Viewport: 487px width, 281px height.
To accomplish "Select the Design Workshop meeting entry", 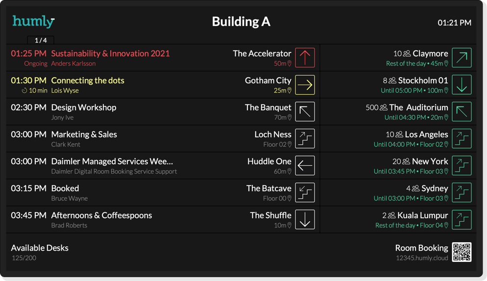I will [x=84, y=107].
